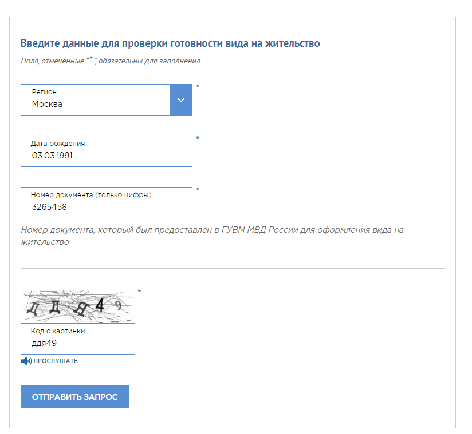Click the speaker icon beside Прослушать
This screenshot has width=472, height=434.
[x=26, y=361]
